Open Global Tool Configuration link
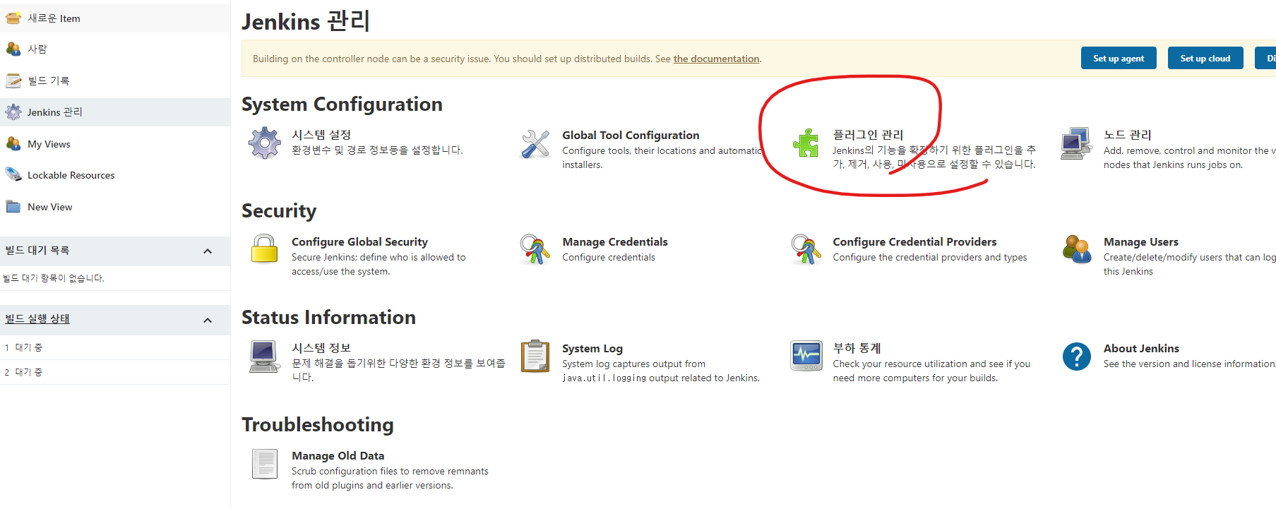 [x=631, y=135]
